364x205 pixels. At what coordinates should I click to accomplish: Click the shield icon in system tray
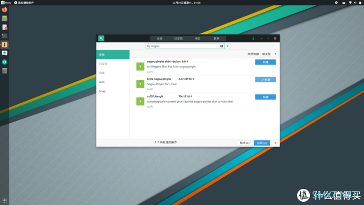click(x=336, y=3)
